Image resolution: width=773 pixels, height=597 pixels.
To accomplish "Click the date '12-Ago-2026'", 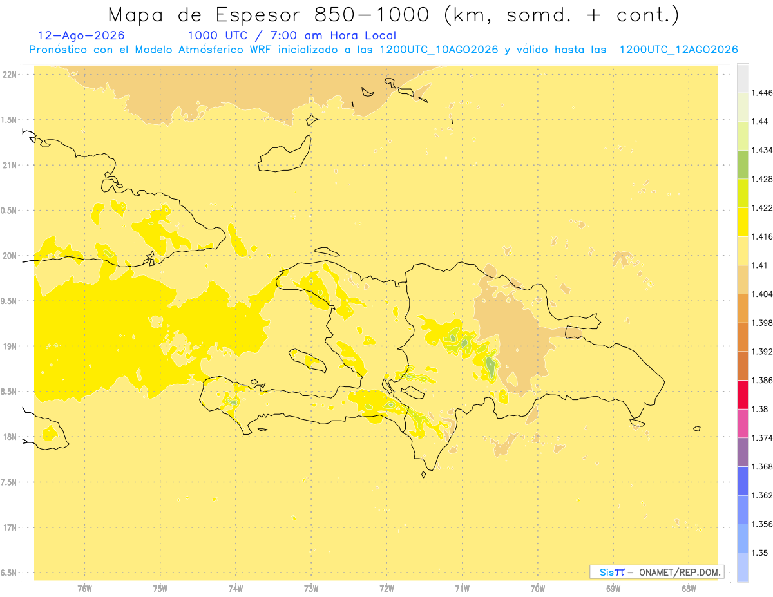I will click(x=81, y=36).
